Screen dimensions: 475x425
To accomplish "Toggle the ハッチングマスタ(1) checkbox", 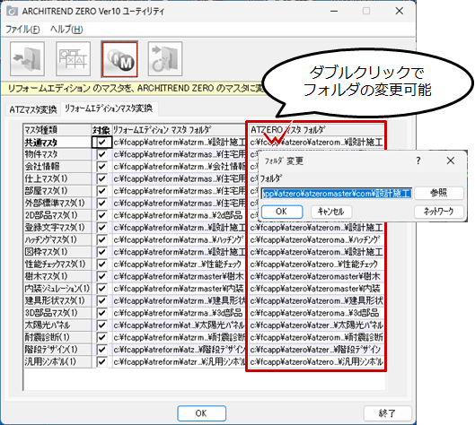I will click(102, 239).
